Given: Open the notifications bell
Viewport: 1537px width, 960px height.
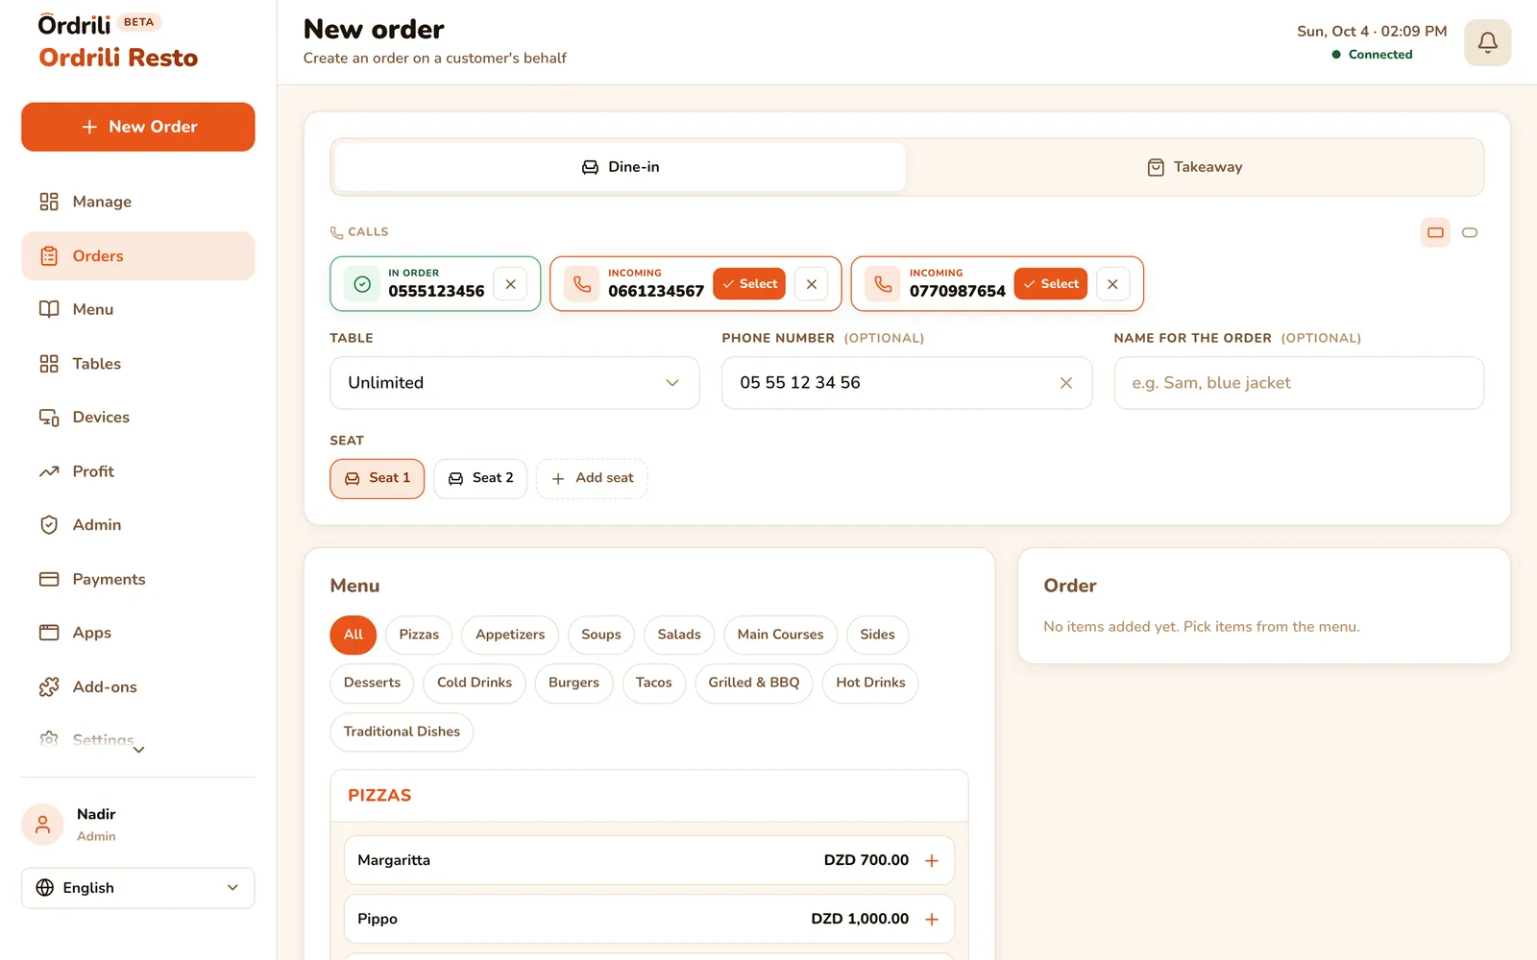Looking at the screenshot, I should pyautogui.click(x=1487, y=42).
